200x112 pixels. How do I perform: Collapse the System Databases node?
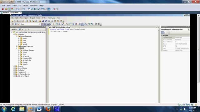pyautogui.click(x=17, y=36)
